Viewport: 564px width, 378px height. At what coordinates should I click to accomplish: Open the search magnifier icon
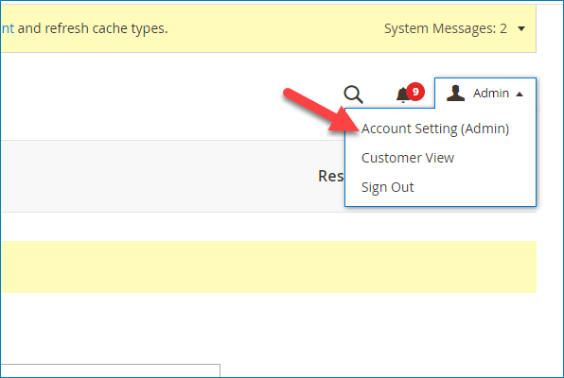coord(353,94)
